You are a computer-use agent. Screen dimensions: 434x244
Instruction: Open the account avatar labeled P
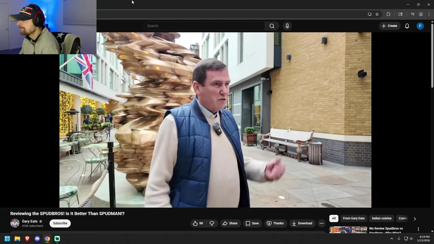click(x=420, y=26)
